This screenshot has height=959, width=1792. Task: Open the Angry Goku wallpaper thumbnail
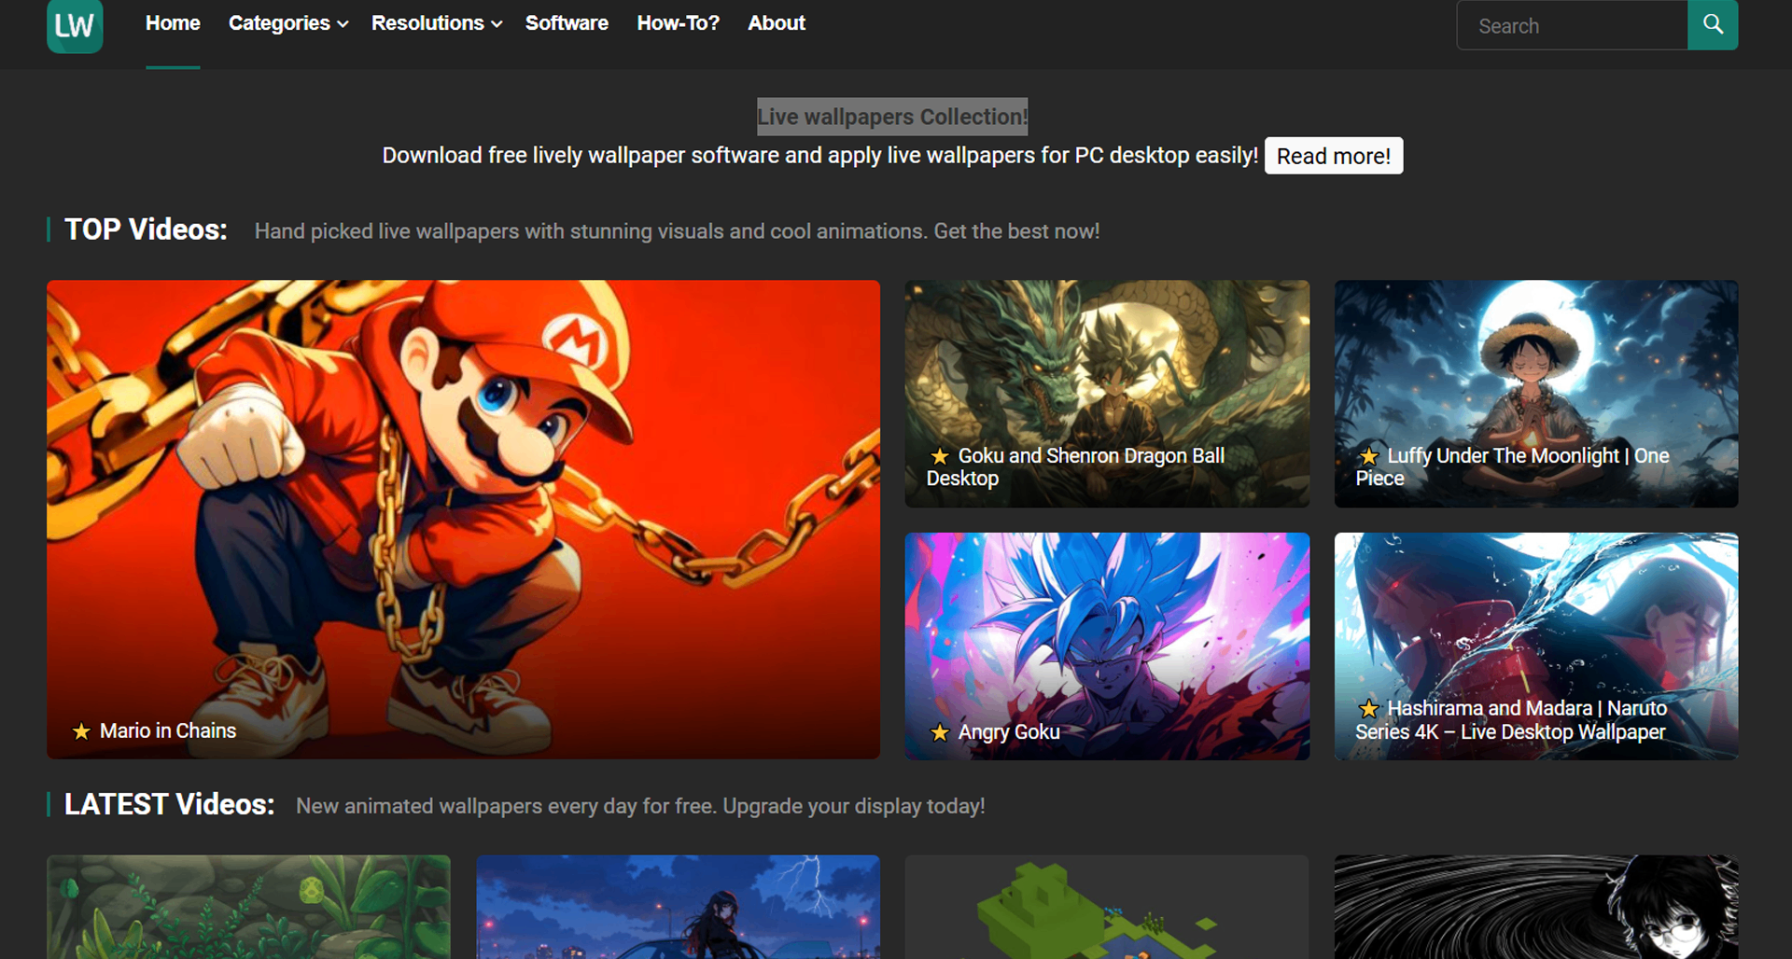coord(1107,646)
